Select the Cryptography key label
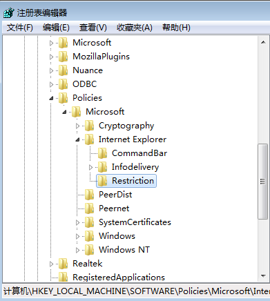Image resolution: width=270 pixels, height=301 pixels. pos(126,126)
